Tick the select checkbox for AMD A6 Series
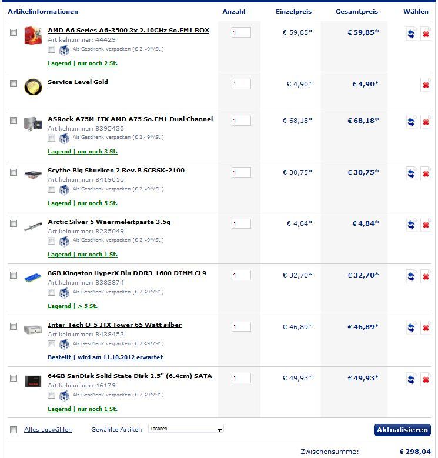438x458 pixels. pos(14,32)
